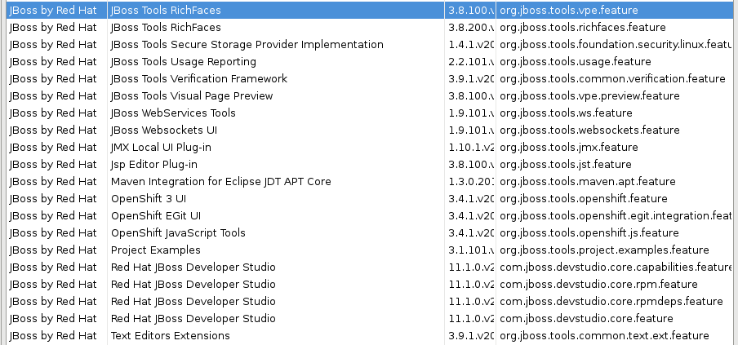This screenshot has height=345, width=738.
Task: Click the com.jboss.devstudio.core.capabilities.feature ID
Action: point(616,268)
